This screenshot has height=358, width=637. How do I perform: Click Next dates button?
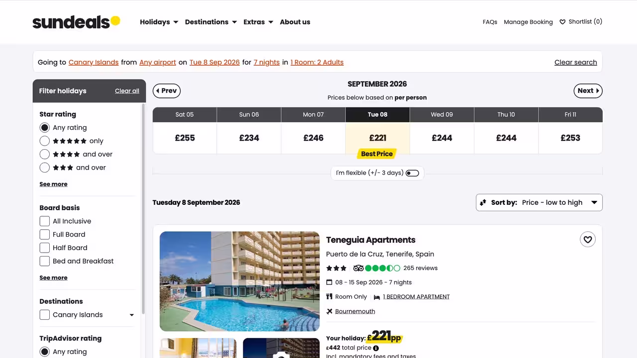click(x=588, y=91)
